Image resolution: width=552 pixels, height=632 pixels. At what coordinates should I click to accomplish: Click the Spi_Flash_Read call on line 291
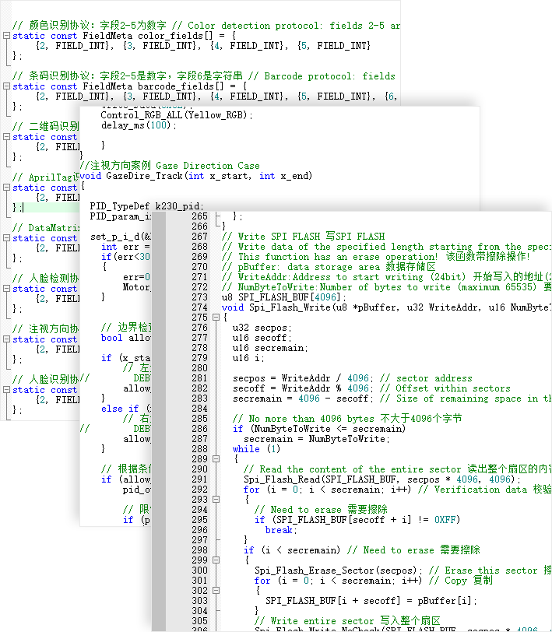280,479
